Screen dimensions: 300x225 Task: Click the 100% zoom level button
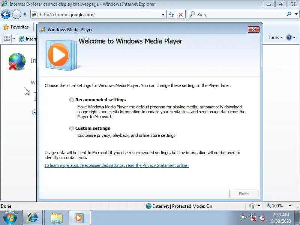click(275, 206)
